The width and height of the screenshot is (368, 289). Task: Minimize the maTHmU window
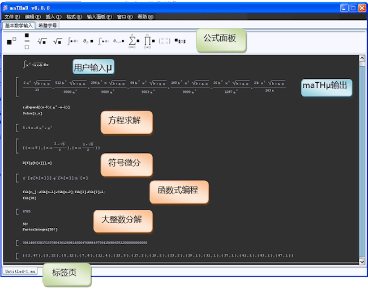344,8
